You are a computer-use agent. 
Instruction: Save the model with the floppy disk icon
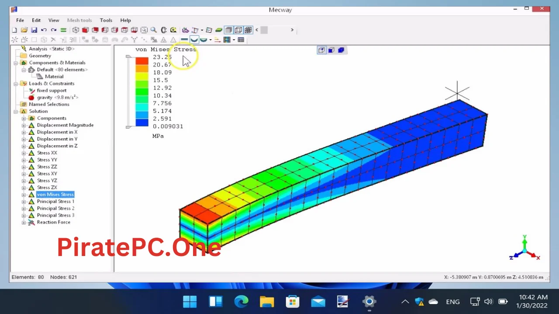[x=34, y=30]
